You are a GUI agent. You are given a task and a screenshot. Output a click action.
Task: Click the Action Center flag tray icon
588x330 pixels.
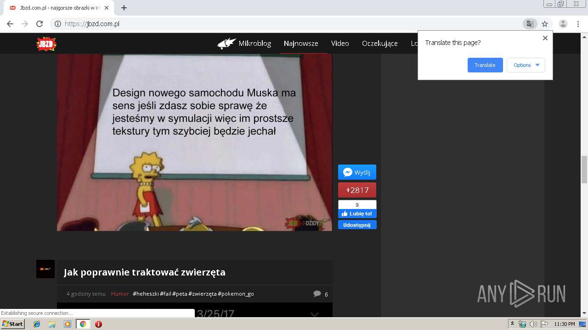point(544,324)
